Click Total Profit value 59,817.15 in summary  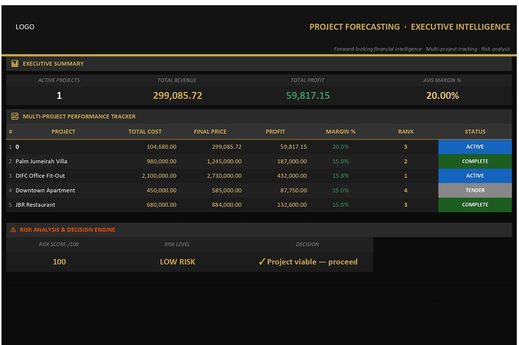pos(308,96)
